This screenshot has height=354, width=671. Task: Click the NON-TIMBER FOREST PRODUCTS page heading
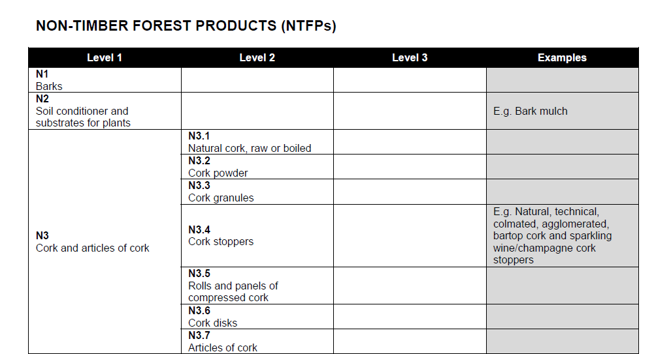point(186,26)
